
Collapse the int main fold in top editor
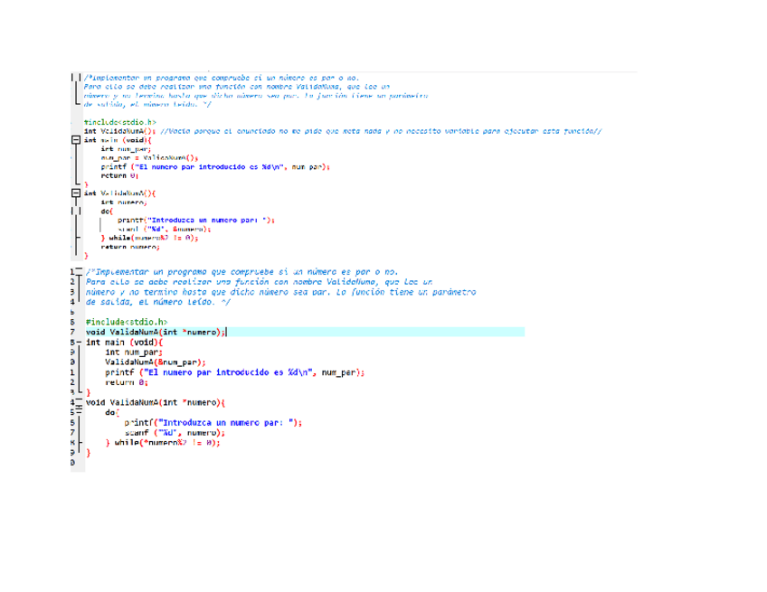[74, 140]
